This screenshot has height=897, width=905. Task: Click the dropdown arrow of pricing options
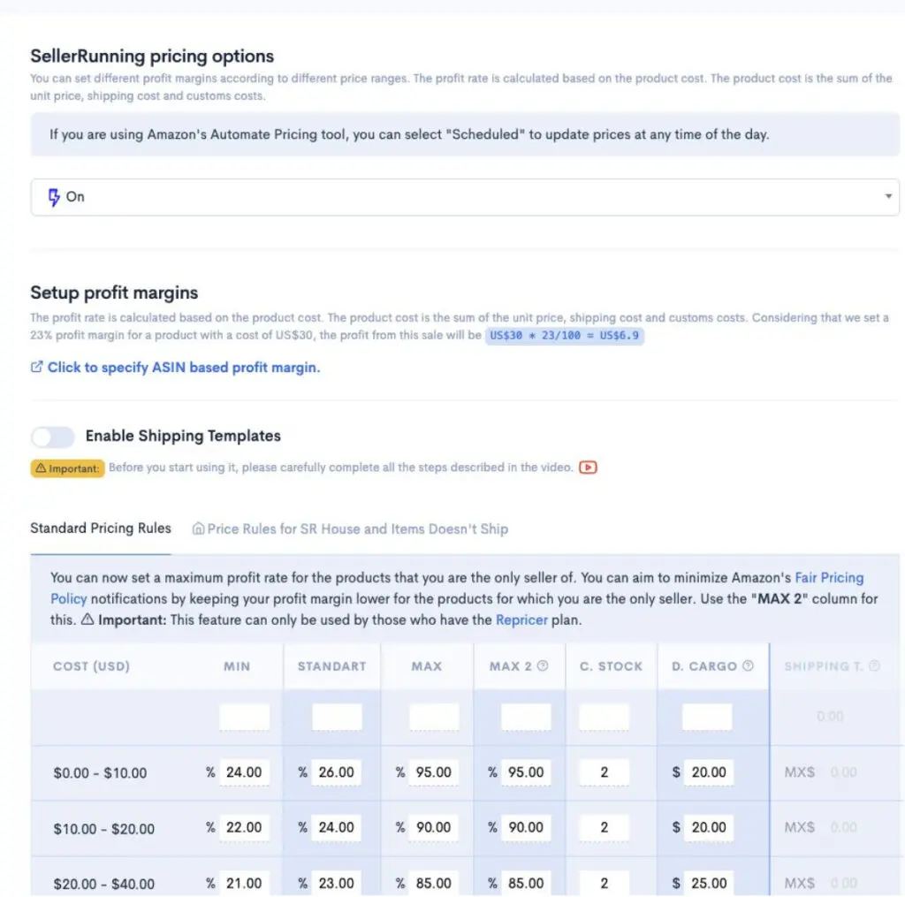(888, 196)
